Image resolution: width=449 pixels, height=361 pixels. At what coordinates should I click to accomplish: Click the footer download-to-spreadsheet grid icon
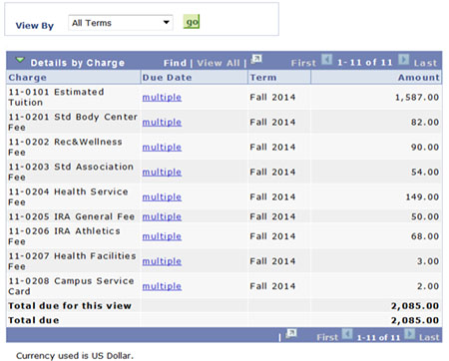[x=291, y=333]
